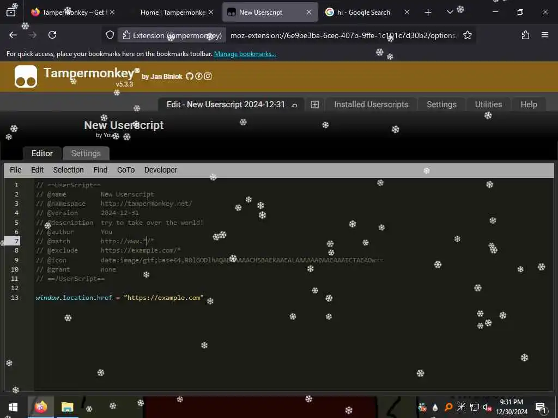Click the @description line text

click(119, 223)
